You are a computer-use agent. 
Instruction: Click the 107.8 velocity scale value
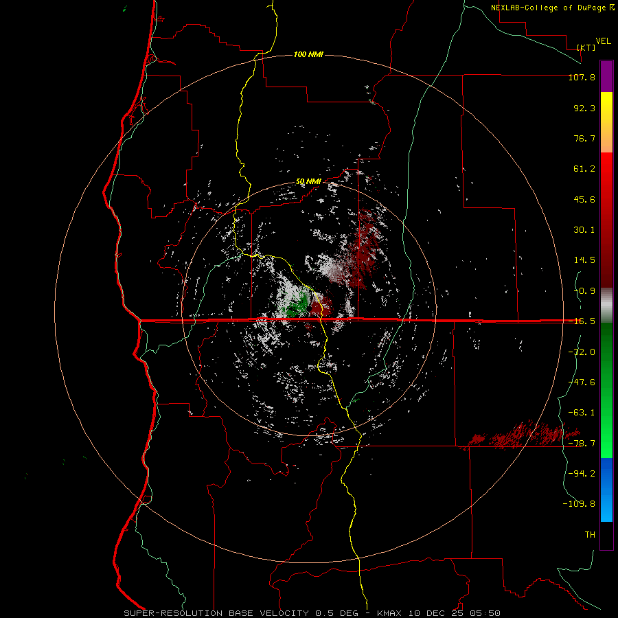[582, 77]
